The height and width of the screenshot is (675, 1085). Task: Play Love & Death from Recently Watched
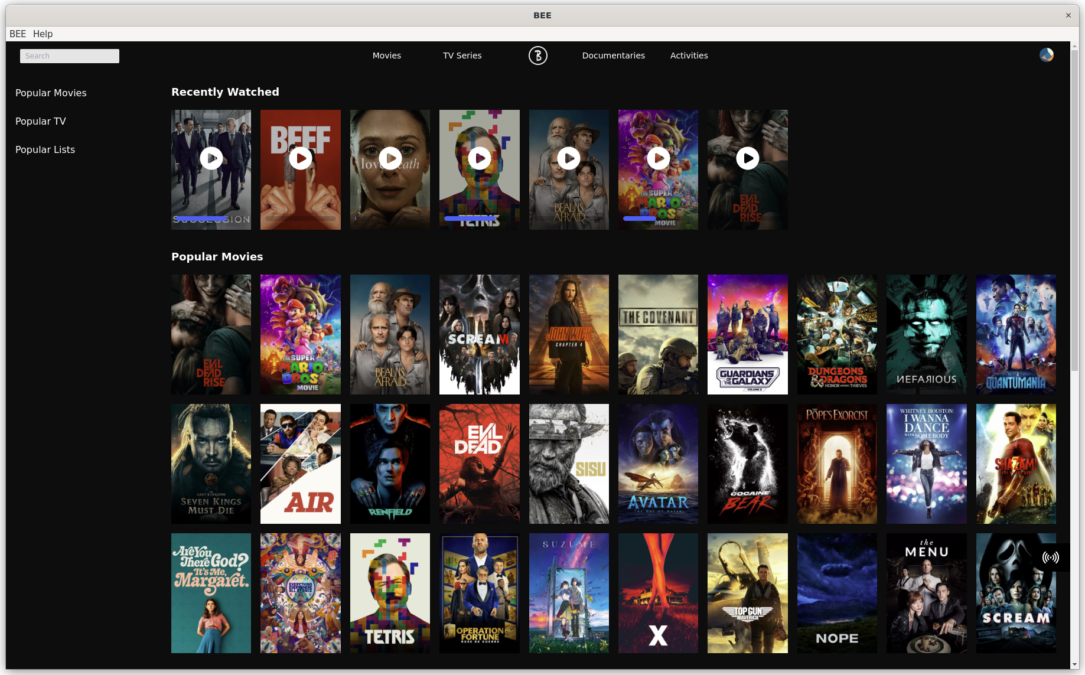[390, 158]
